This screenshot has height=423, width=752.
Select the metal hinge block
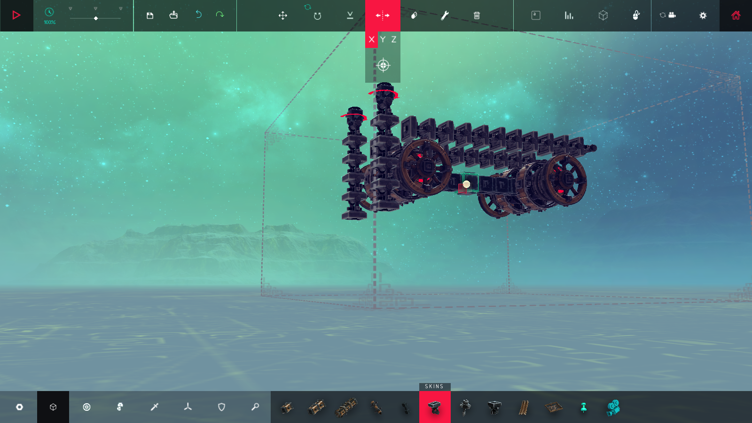coord(465,407)
